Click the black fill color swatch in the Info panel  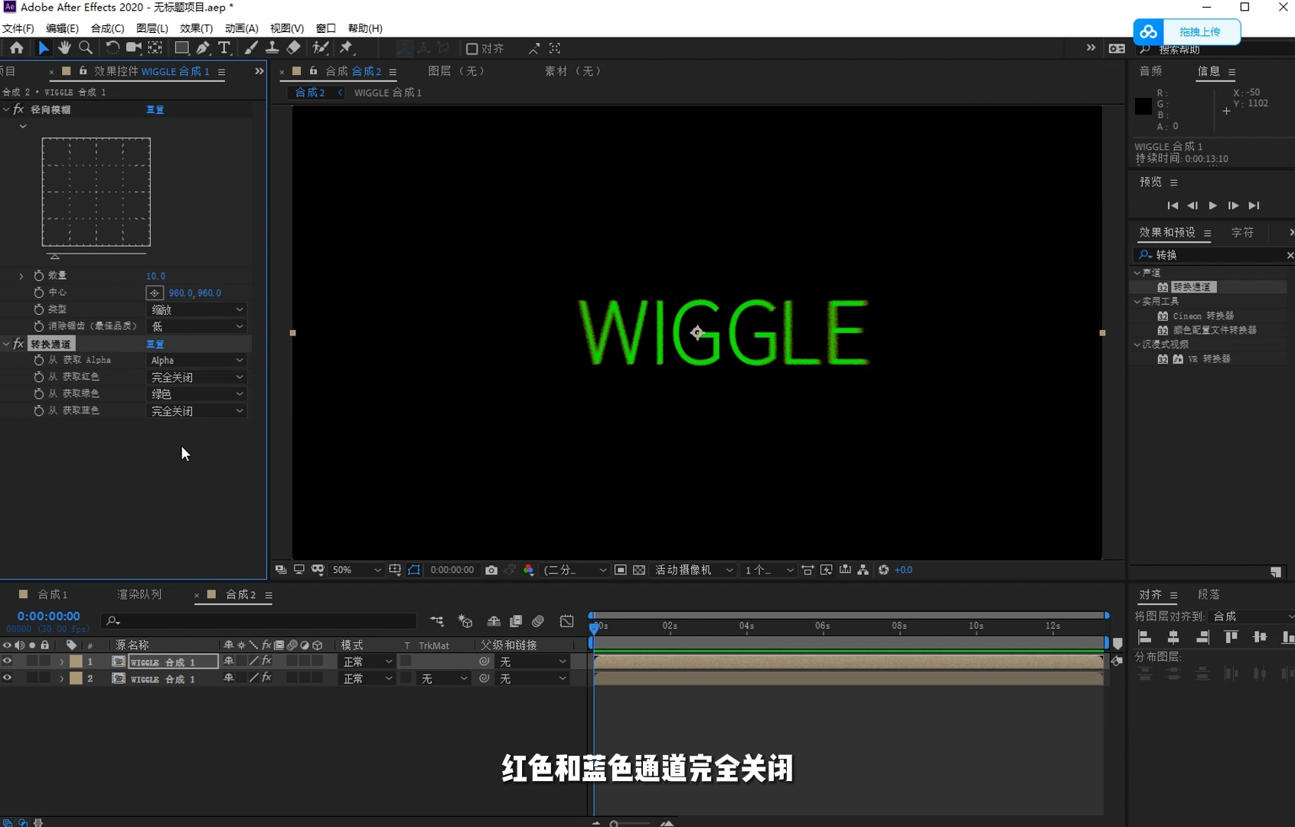pos(1142,106)
